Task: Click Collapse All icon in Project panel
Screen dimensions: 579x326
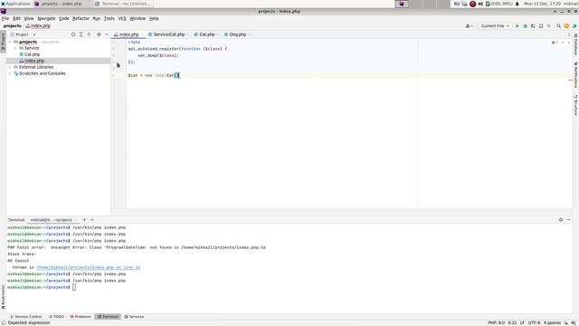Action: (89, 34)
